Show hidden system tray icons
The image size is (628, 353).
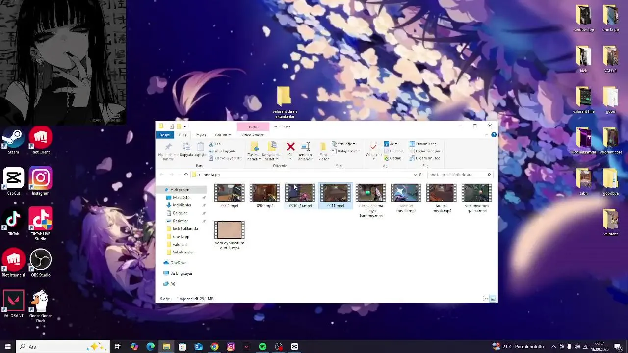coord(553,347)
